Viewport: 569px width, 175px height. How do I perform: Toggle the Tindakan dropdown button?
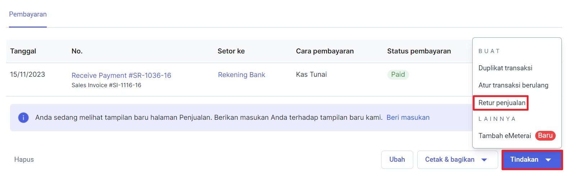[532, 160]
